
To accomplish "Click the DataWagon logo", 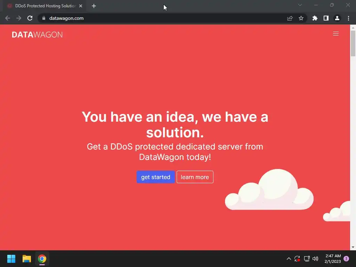I will [37, 34].
